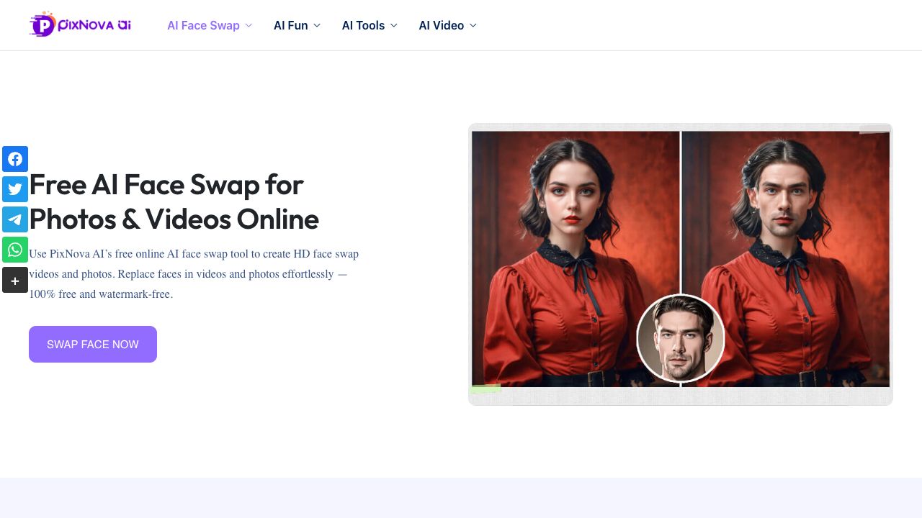Select the circular male face thumbnail
Viewport: 922px width, 518px height.
click(680, 338)
